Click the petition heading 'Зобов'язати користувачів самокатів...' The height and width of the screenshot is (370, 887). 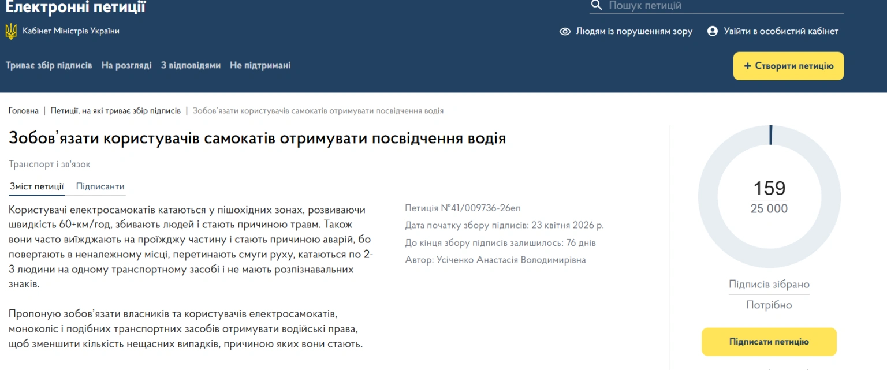(257, 139)
